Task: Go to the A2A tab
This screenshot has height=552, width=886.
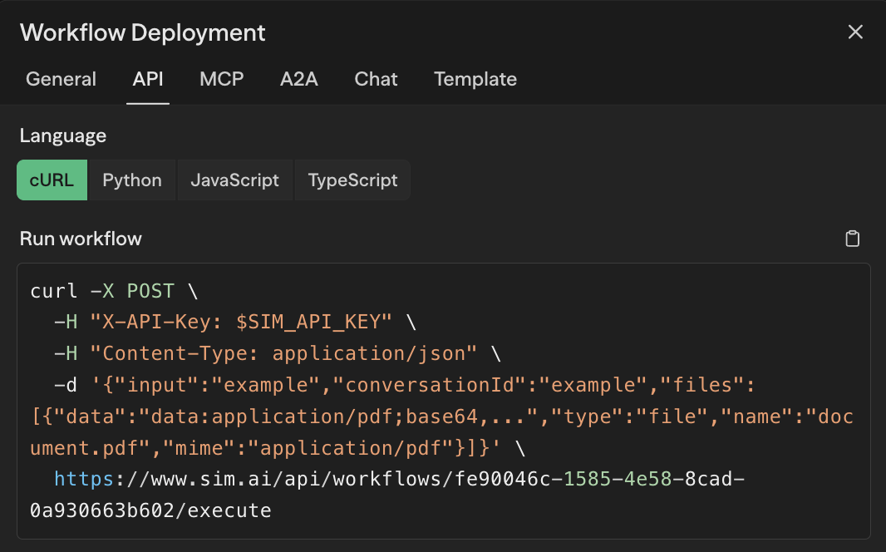Action: click(x=299, y=79)
